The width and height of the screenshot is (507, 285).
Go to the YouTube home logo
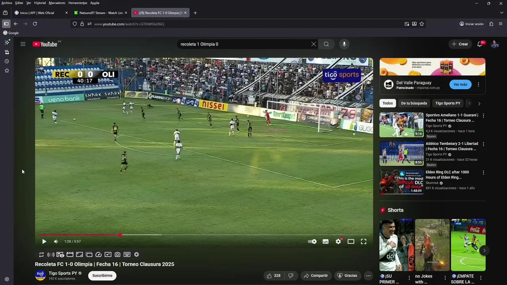(x=45, y=44)
